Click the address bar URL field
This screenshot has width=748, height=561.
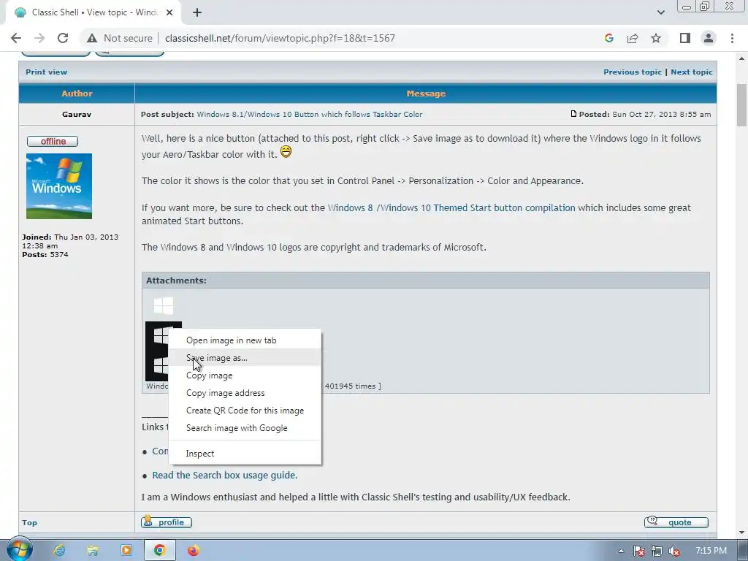tap(280, 38)
